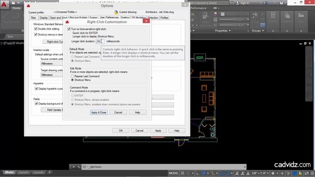Click the Clean Screen icon
Screen dimensions: 315x177
point(307,173)
